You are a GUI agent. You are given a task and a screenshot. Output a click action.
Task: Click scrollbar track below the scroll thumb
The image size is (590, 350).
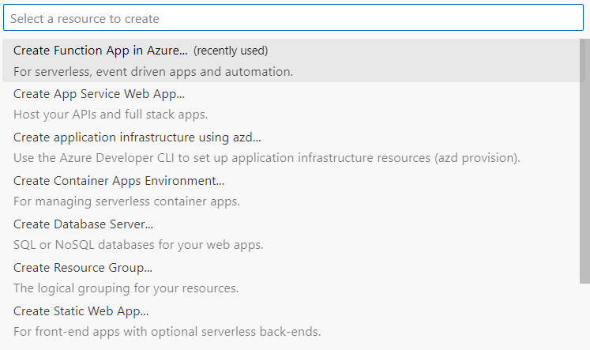(x=584, y=316)
